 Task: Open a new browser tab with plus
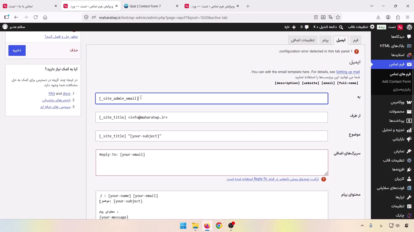248,6
